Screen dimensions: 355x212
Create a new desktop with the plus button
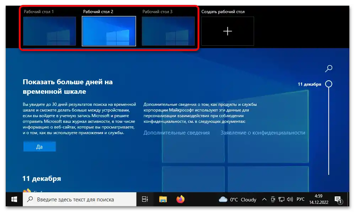click(x=227, y=31)
